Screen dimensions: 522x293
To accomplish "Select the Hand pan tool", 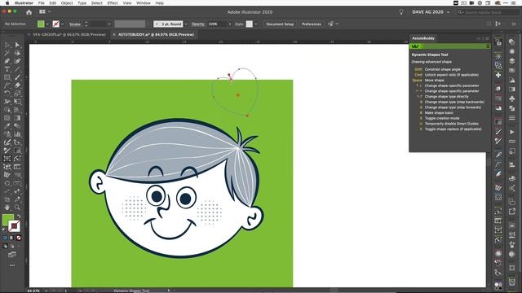I will tap(7, 208).
